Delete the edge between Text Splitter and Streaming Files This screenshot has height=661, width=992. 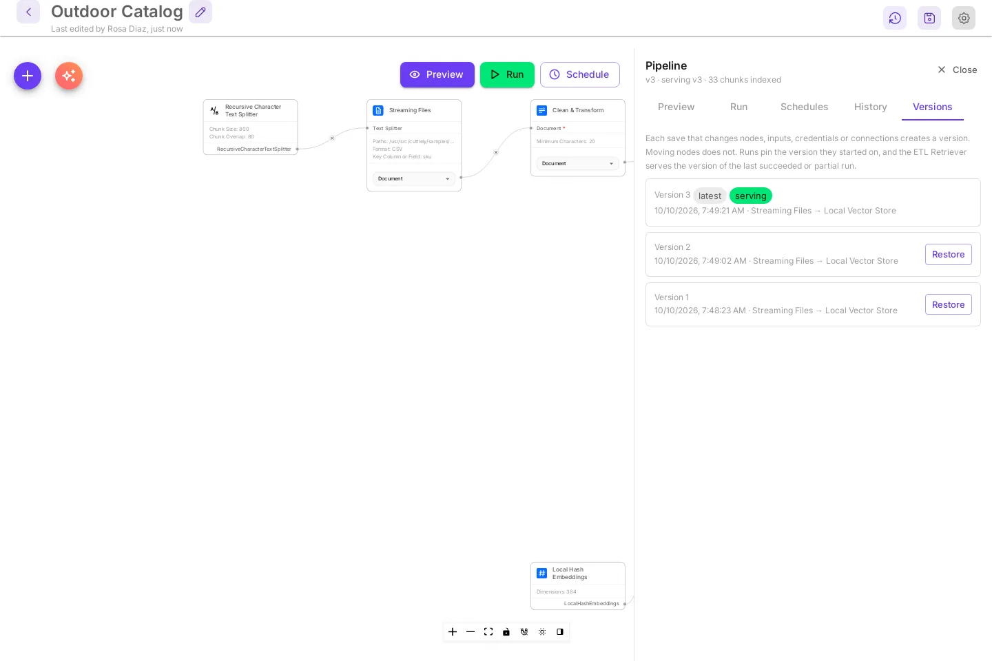332,138
